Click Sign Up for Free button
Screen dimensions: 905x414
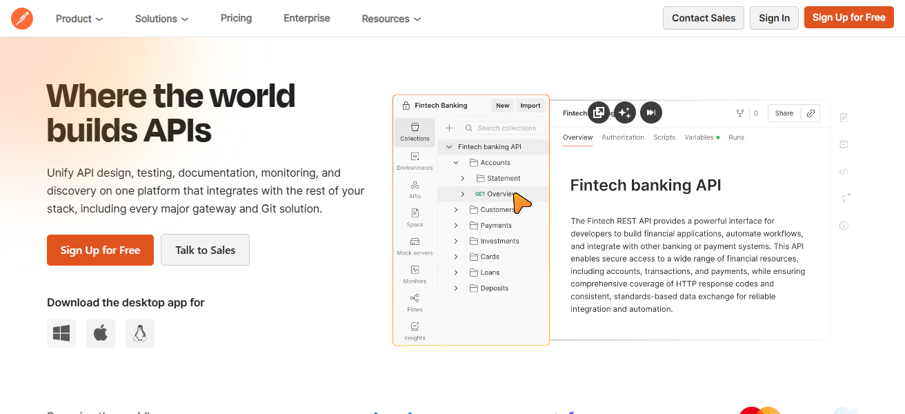[x=848, y=17]
